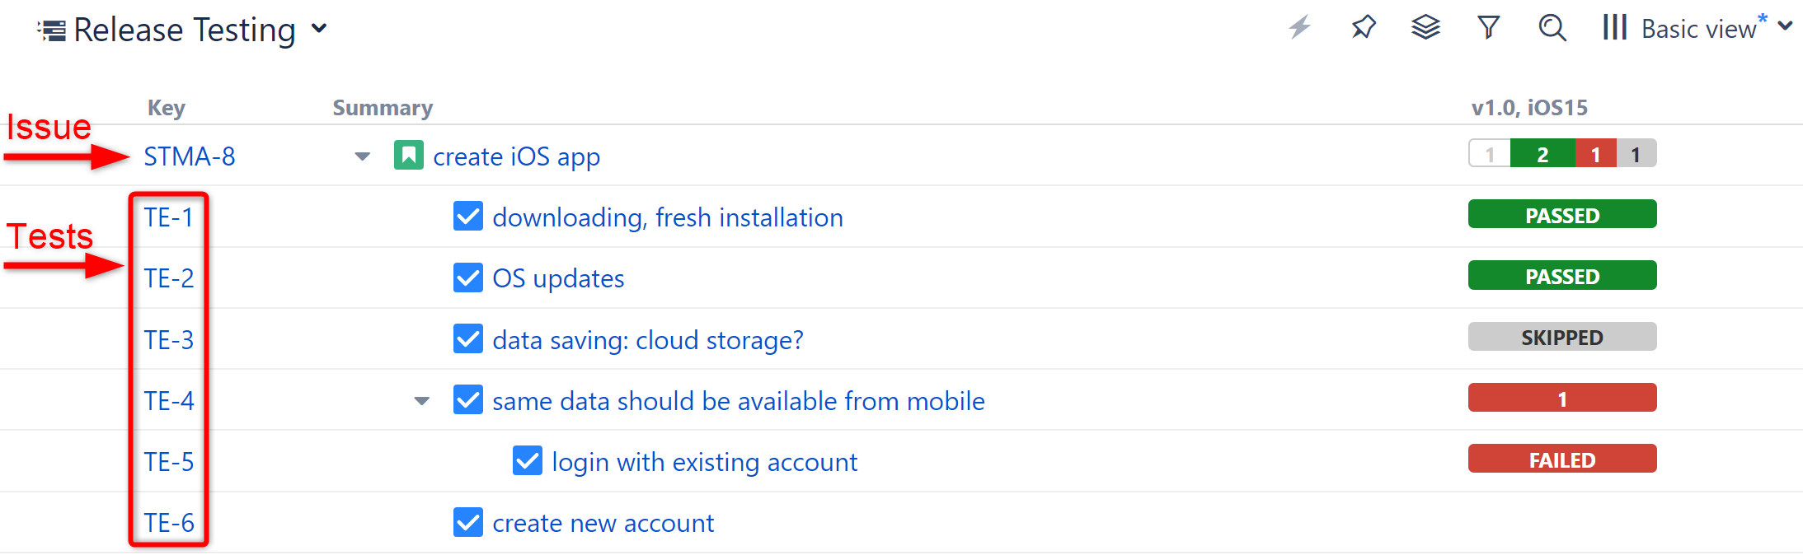Image resolution: width=1803 pixels, height=555 pixels.
Task: Collapse the STMA-8 issue row
Action: (362, 156)
